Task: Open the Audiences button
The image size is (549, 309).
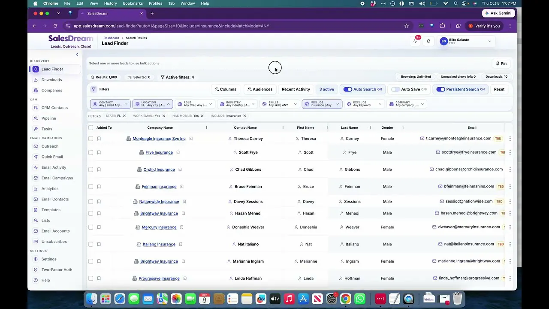Action: 260,89
